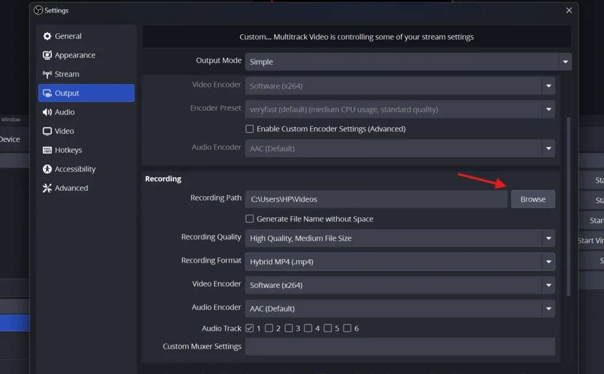Click the Accessibility person icon
Screen dimensions: 604x374
point(47,169)
